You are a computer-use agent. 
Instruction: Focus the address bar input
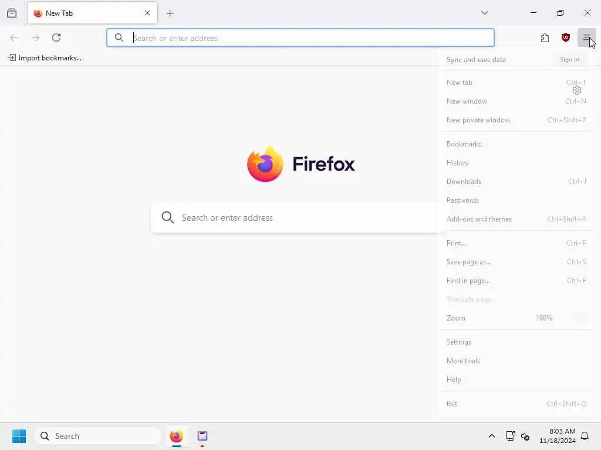[300, 37]
